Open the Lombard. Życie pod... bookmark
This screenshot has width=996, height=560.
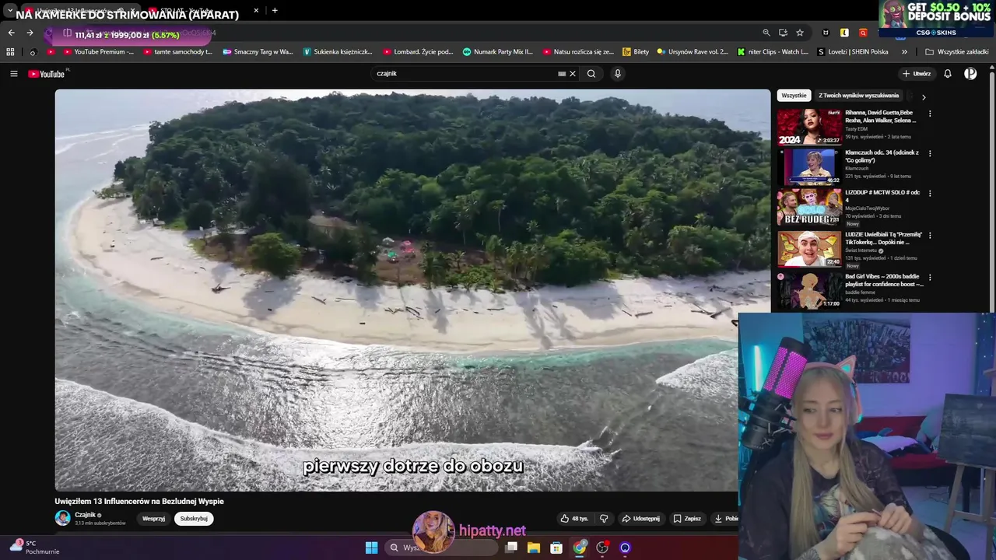point(418,52)
